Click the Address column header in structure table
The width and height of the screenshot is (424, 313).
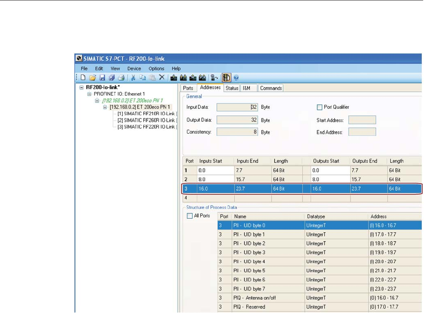click(x=395, y=217)
